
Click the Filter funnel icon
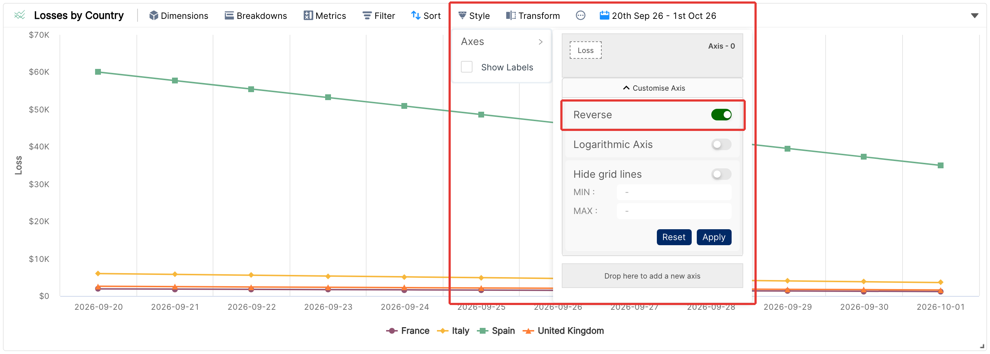[367, 15]
